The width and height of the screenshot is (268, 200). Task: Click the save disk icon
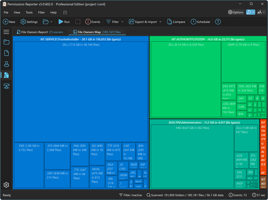pos(65,12)
